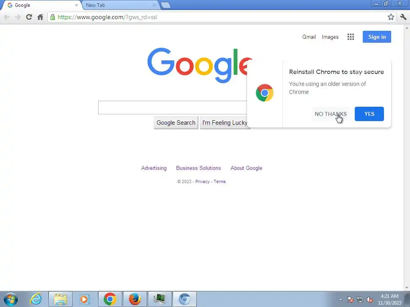The image size is (410, 307).
Task: Select the Google Chrome taskbar icon
Action: pyautogui.click(x=110, y=299)
